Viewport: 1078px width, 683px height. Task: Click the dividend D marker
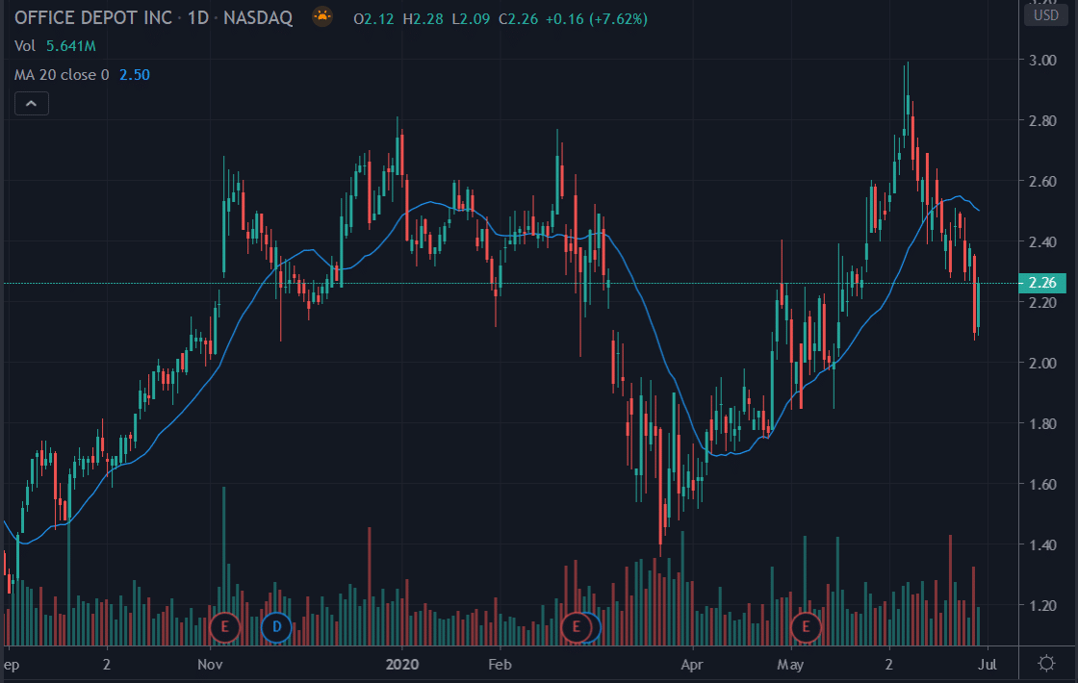tap(276, 627)
